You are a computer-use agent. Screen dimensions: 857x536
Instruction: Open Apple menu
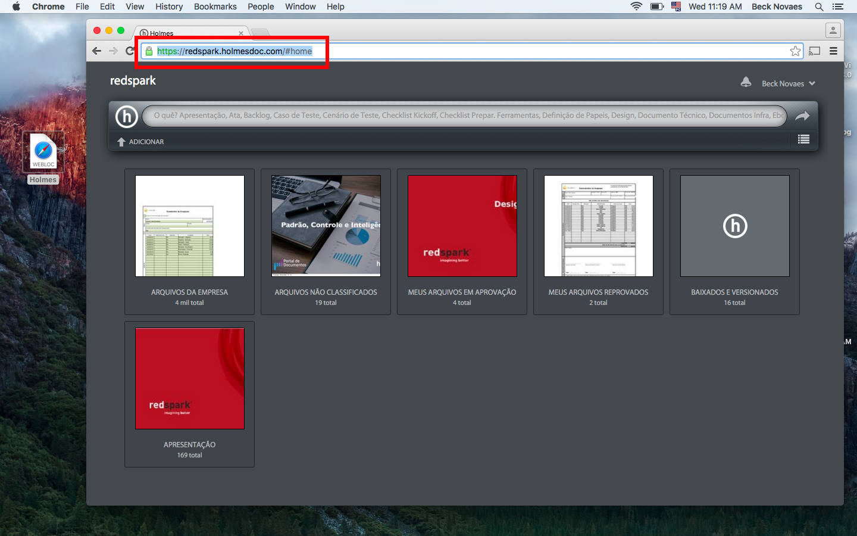[x=16, y=7]
